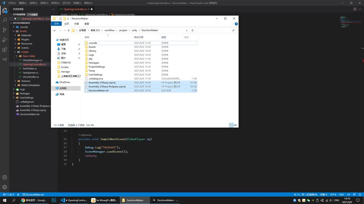Open the 主页 tab in File Explorer ribbon
364x204 pixels.
[67, 24]
